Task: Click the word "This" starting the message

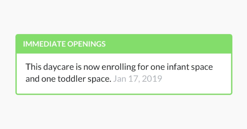Action: pyautogui.click(x=32, y=67)
